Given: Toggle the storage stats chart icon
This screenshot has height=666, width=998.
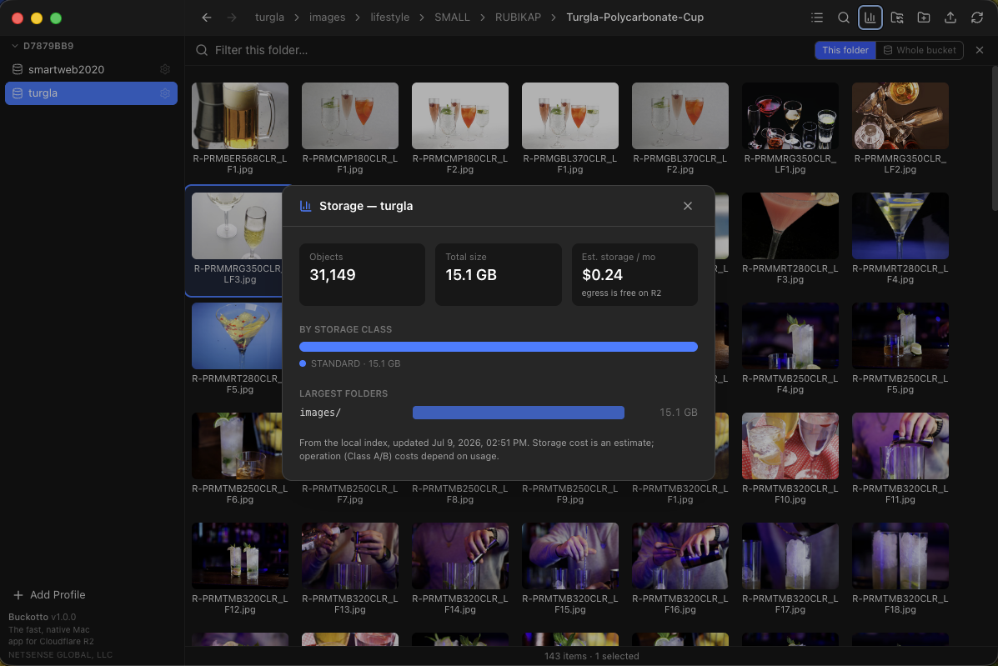Looking at the screenshot, I should coord(870,18).
